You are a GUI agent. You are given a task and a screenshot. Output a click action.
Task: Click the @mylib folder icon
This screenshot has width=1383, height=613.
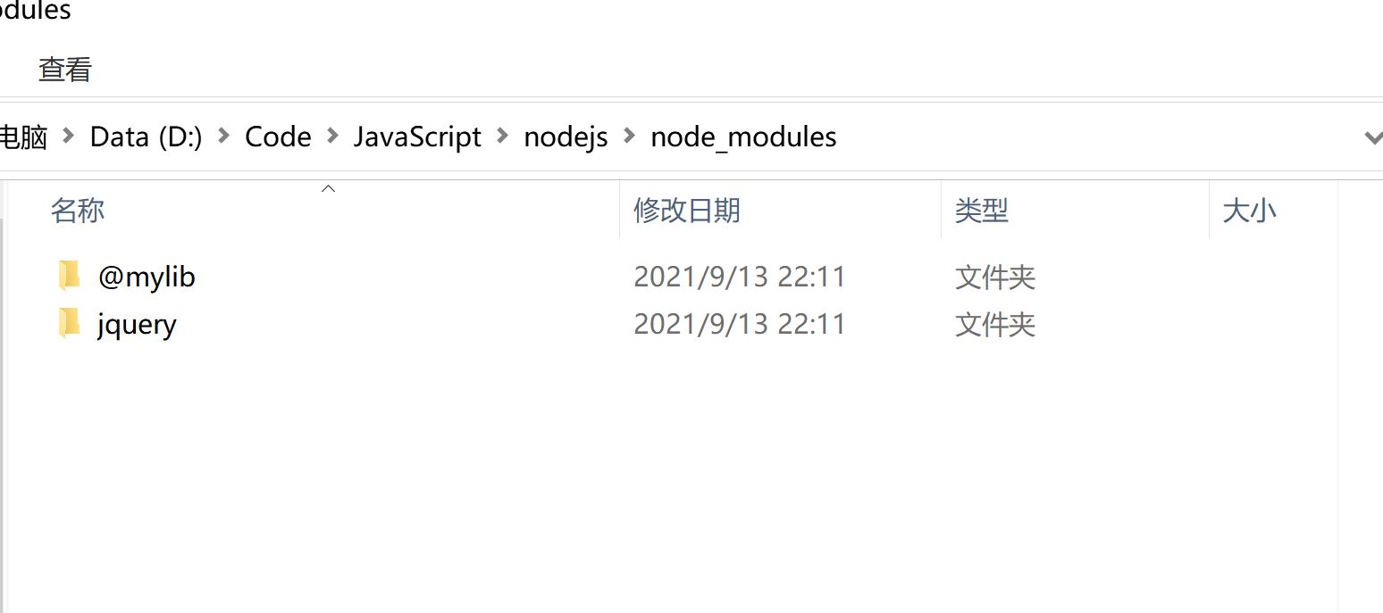tap(69, 277)
